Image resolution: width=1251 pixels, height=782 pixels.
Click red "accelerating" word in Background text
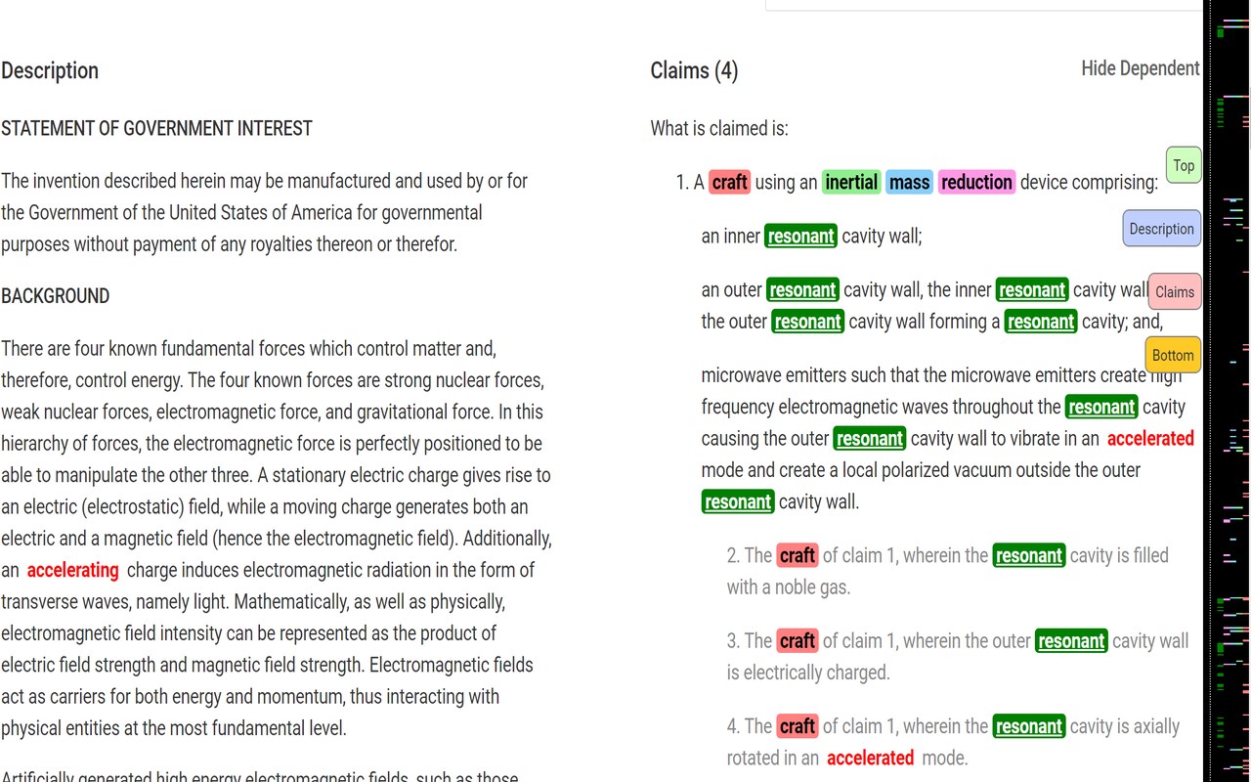73,570
